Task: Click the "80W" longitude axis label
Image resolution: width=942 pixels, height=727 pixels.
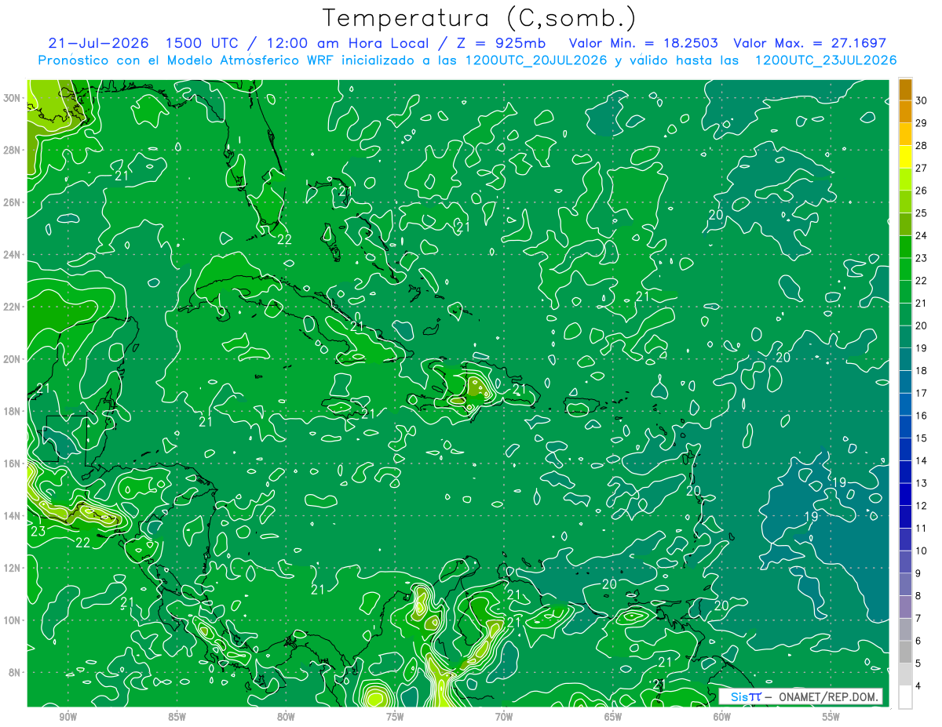Action: (x=286, y=717)
